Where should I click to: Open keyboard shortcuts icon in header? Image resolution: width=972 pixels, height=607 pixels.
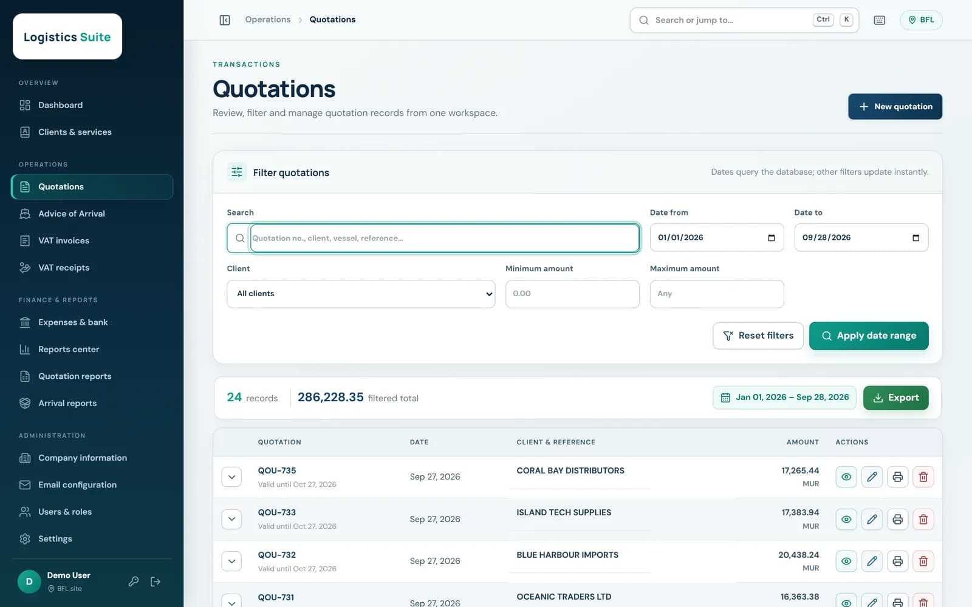tap(879, 20)
